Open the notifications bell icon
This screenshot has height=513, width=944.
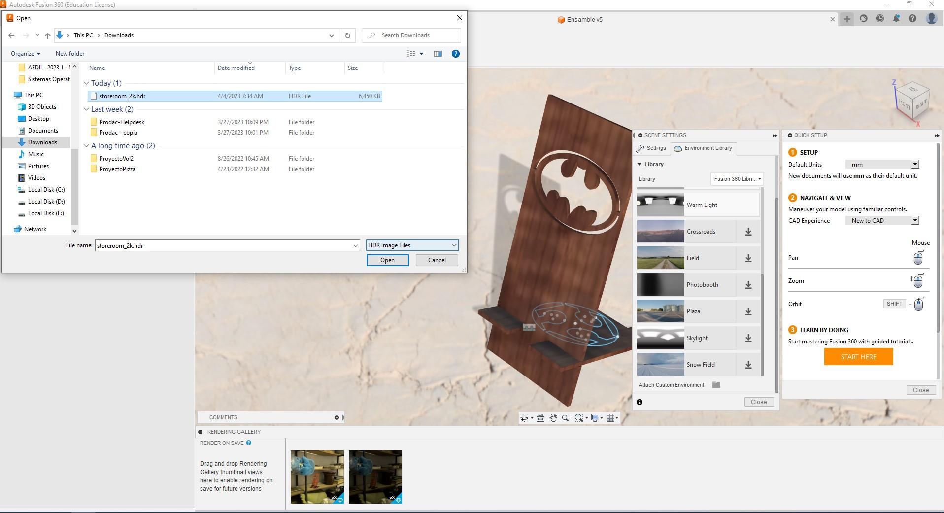pos(896,19)
